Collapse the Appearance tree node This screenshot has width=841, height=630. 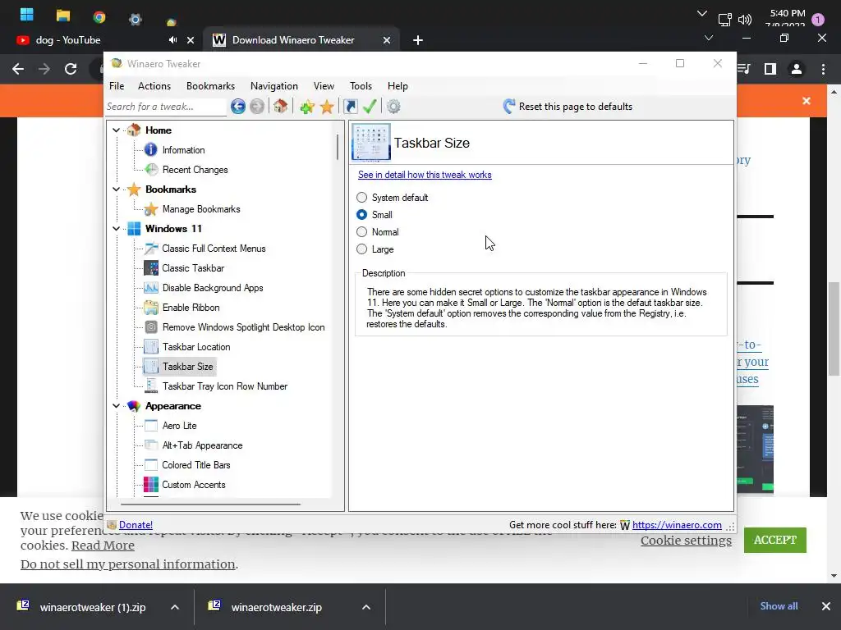pos(116,406)
